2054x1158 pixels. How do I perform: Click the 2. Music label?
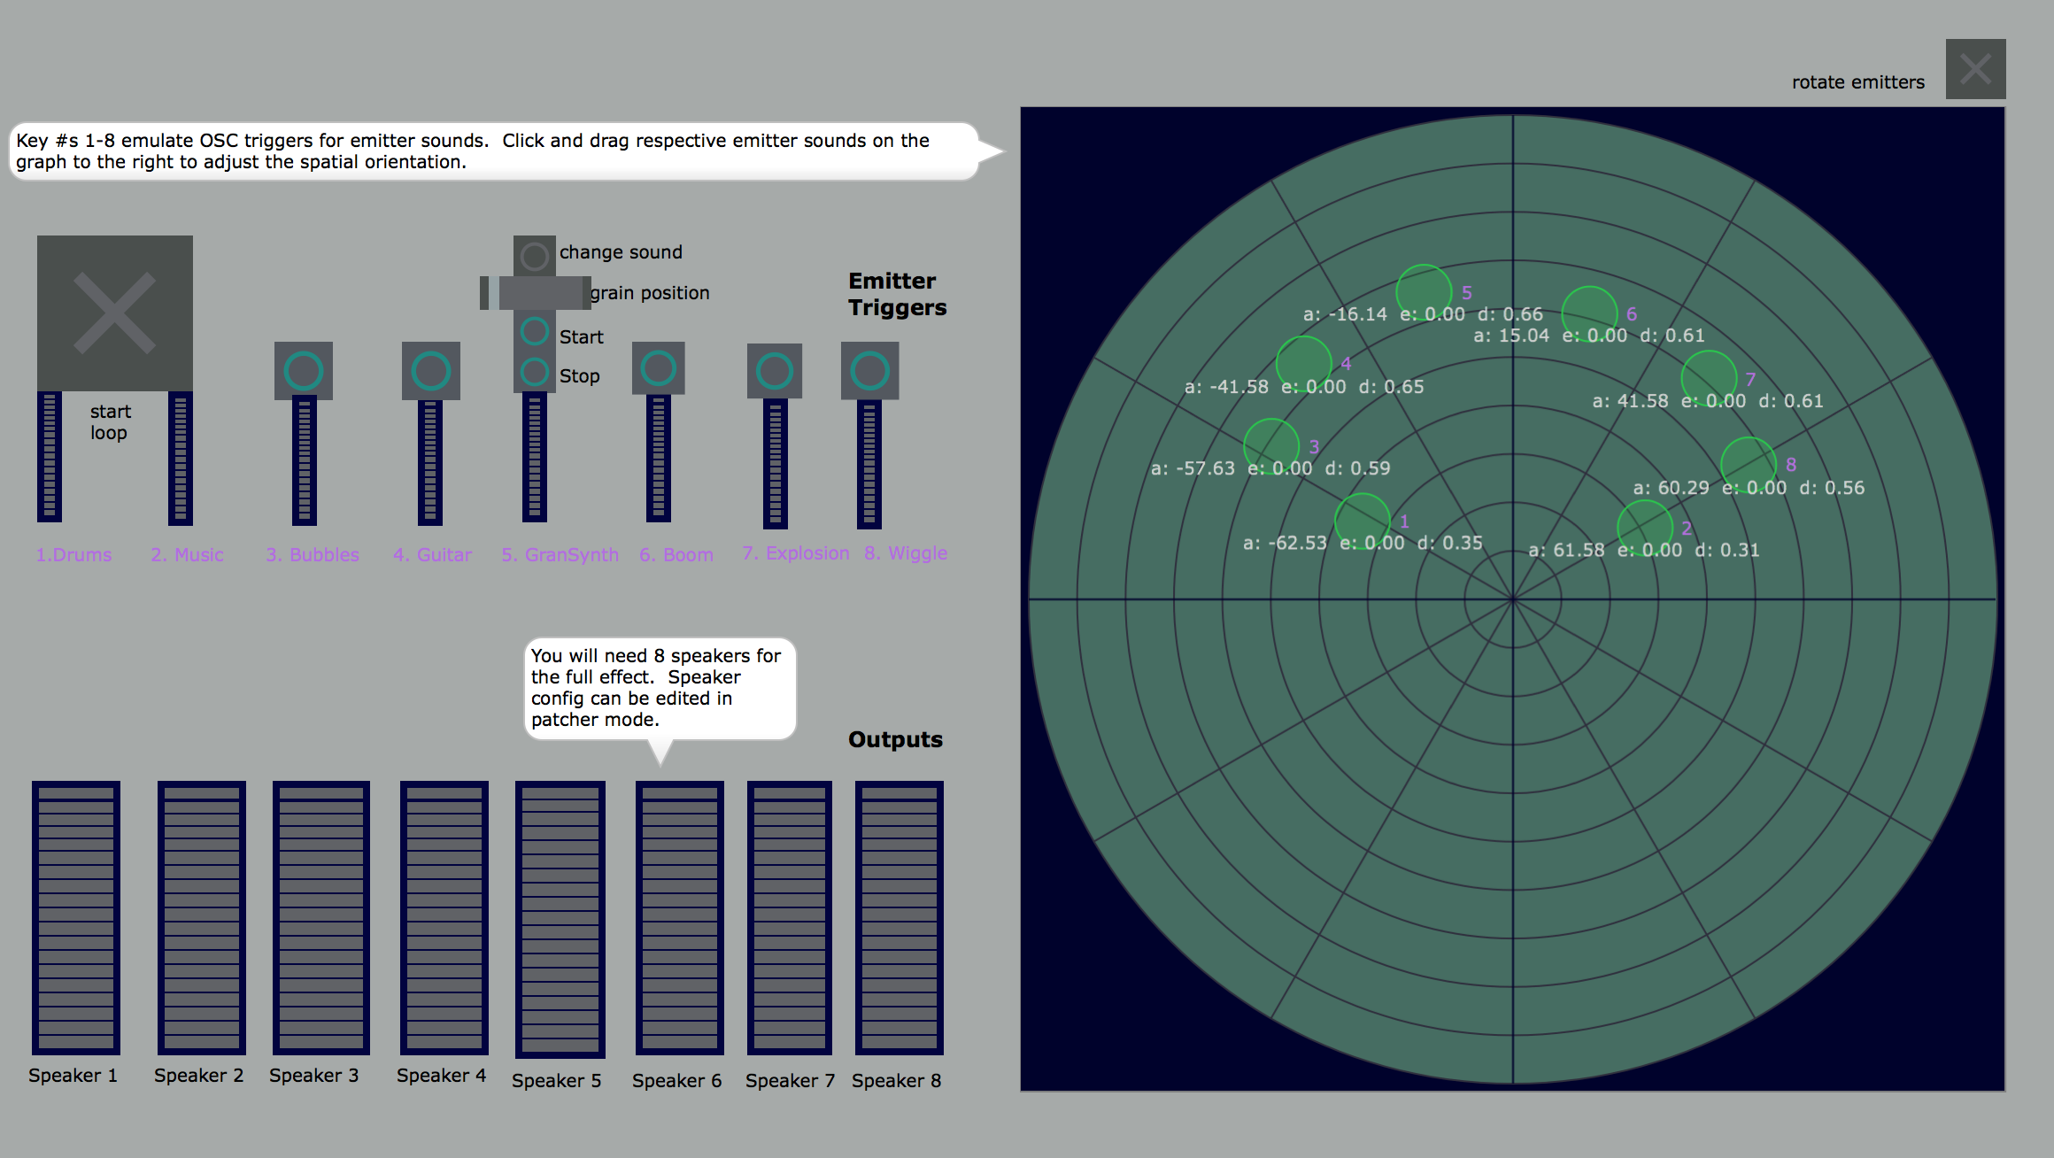click(x=187, y=555)
